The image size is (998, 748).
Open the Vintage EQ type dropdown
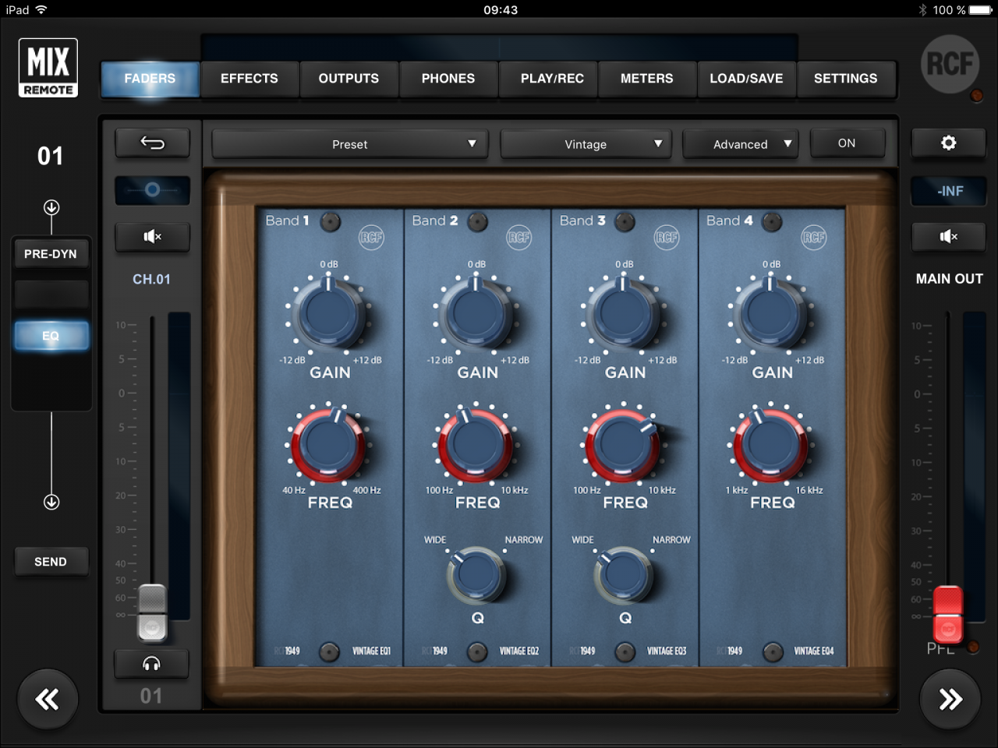click(x=586, y=144)
